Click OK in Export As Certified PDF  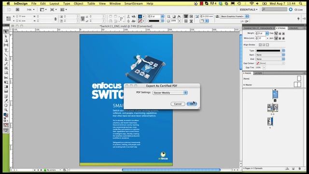192,104
